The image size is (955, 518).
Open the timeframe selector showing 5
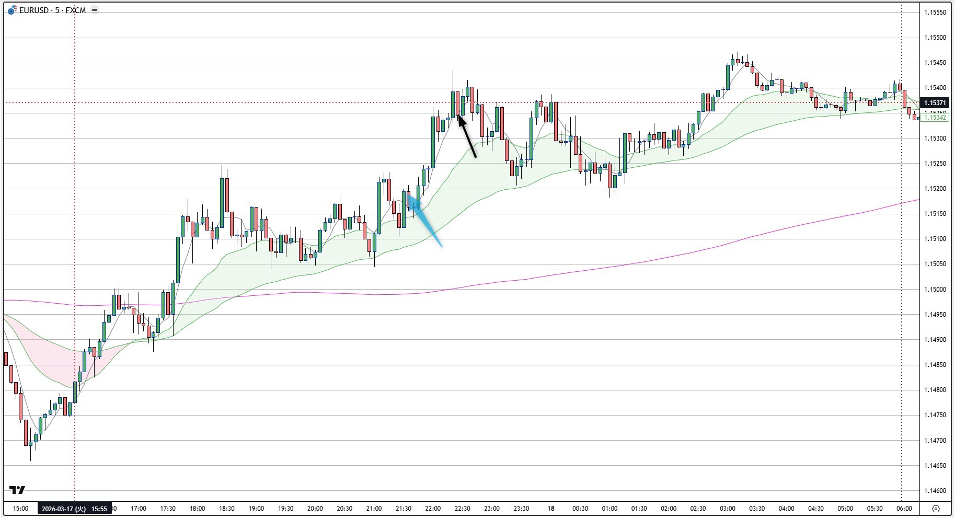point(57,9)
